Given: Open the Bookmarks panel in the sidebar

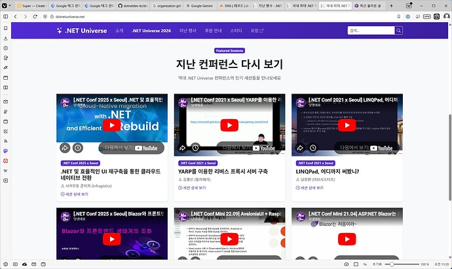Looking at the screenshot, I should click(x=5, y=28).
